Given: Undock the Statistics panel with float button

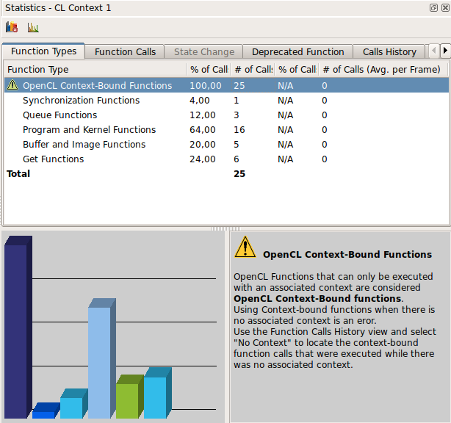Looking at the screenshot, I should click(x=433, y=8).
